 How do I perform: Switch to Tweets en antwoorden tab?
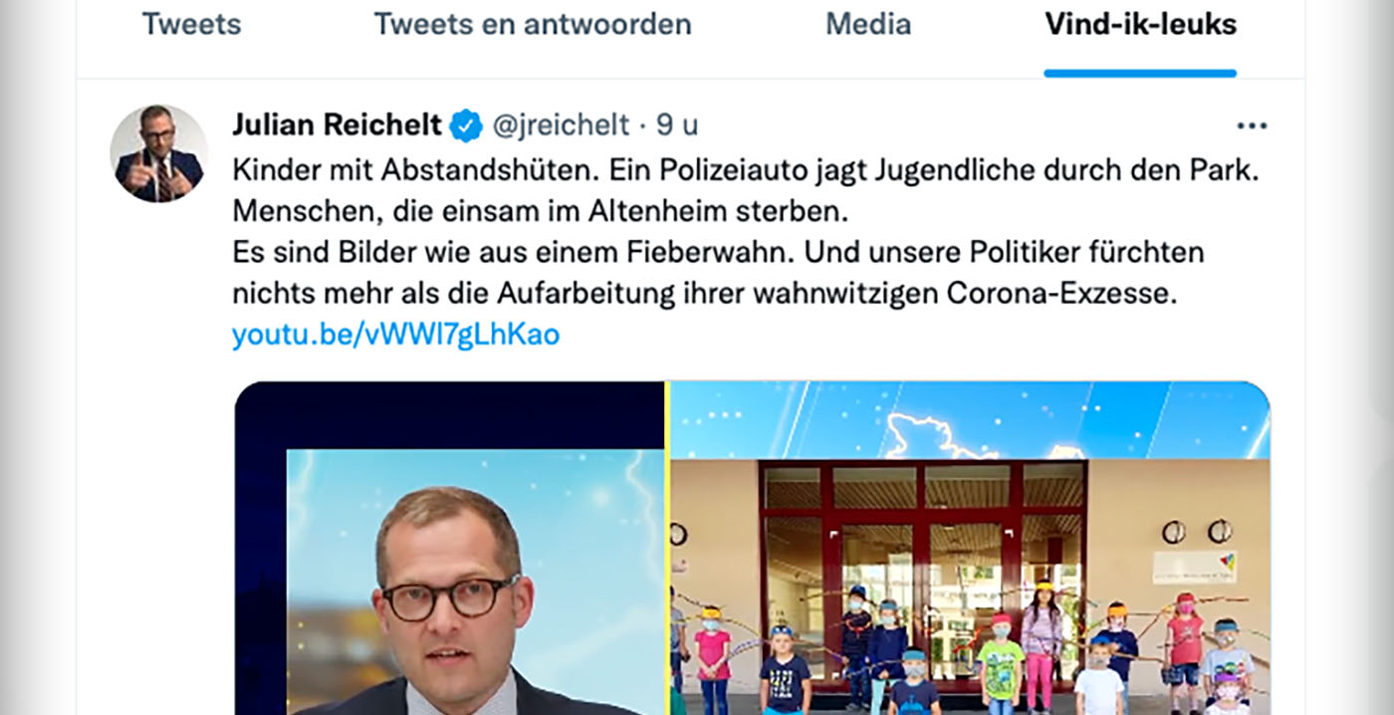tap(533, 24)
